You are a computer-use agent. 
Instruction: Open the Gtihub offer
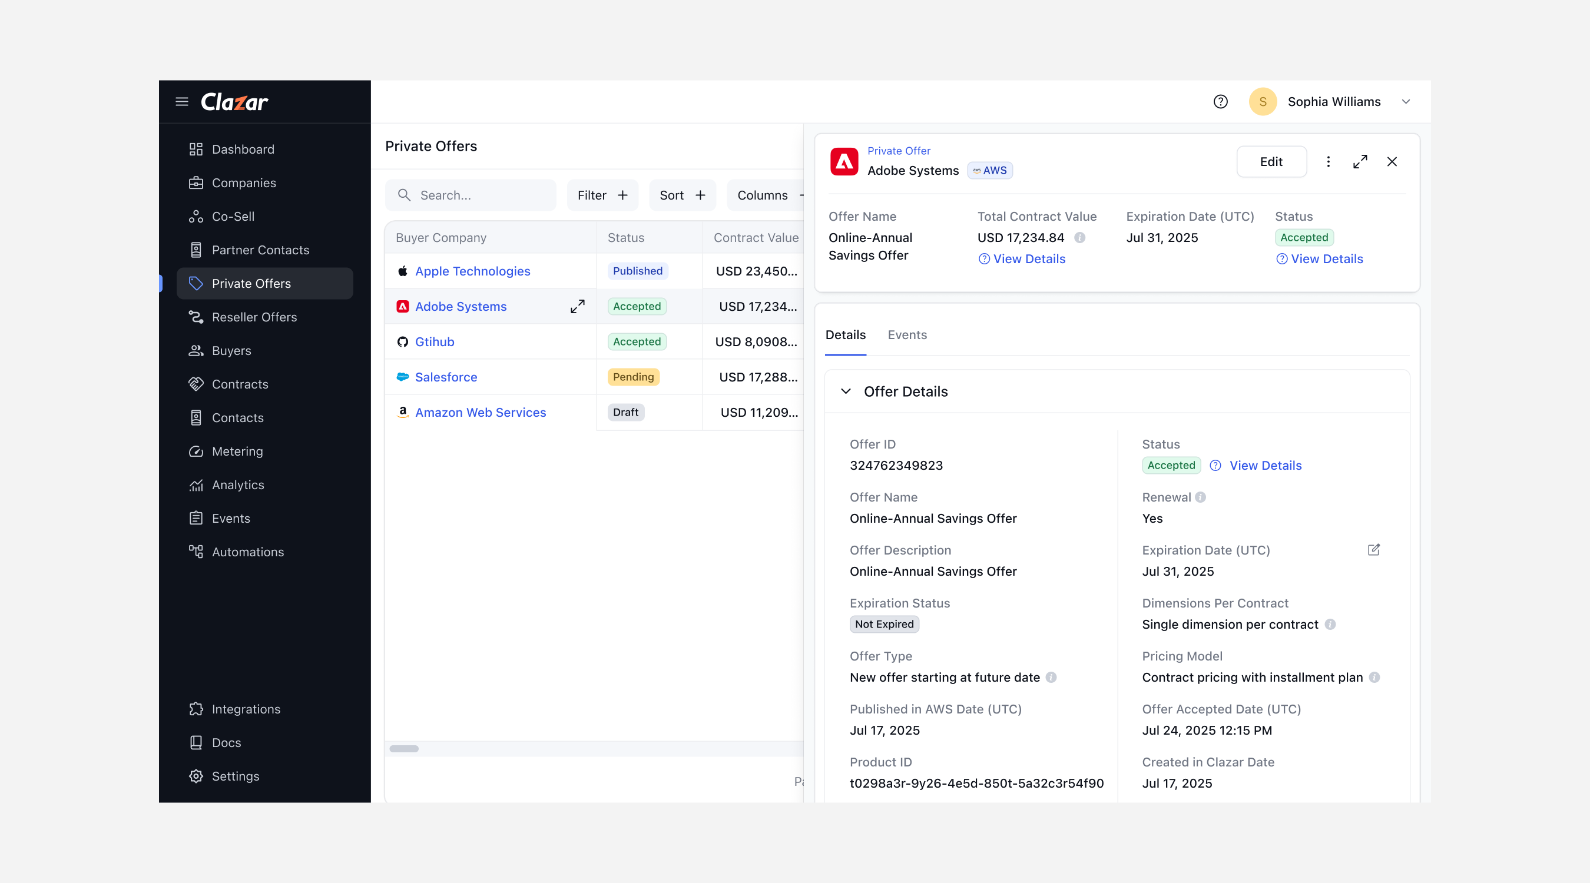click(434, 342)
